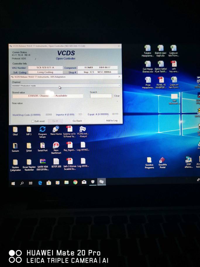Open the MP 3 folder
The width and height of the screenshot is (200, 267).
tap(29, 131)
